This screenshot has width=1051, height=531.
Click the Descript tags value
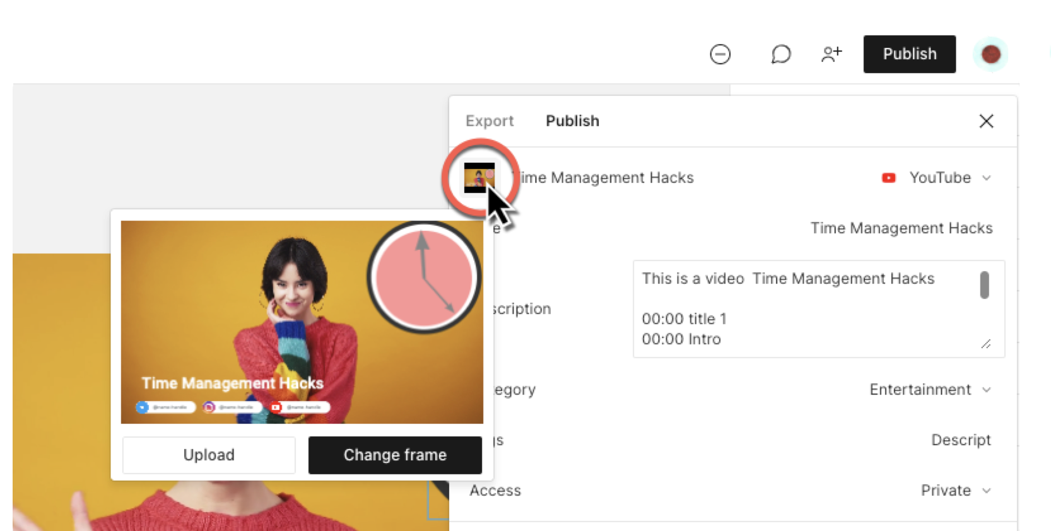click(x=961, y=440)
